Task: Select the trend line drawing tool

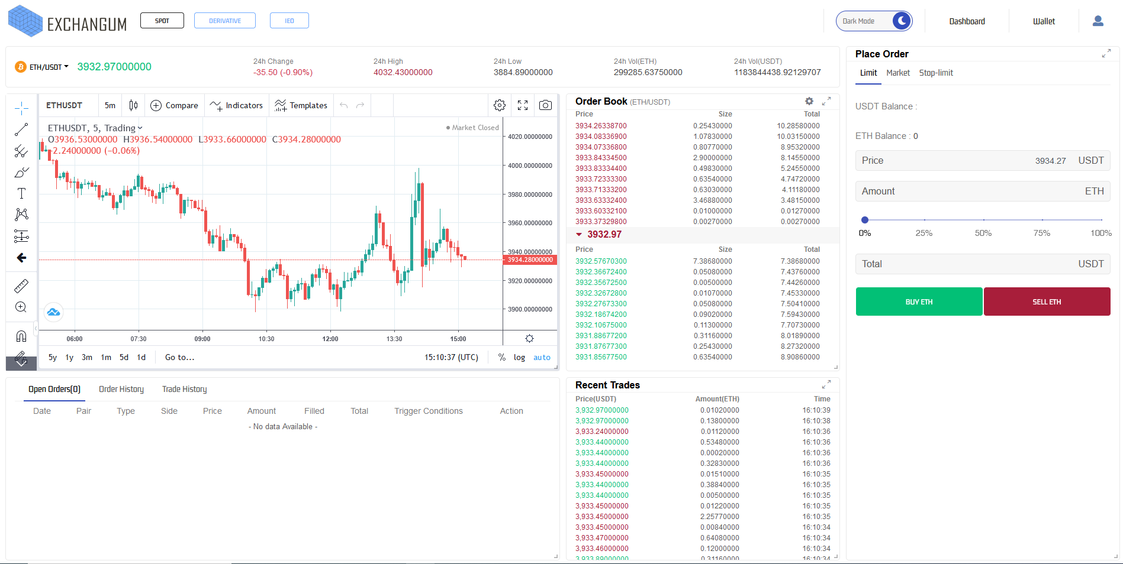Action: coord(21,129)
